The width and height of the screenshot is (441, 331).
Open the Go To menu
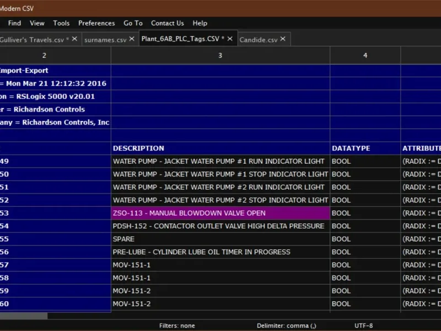point(133,23)
